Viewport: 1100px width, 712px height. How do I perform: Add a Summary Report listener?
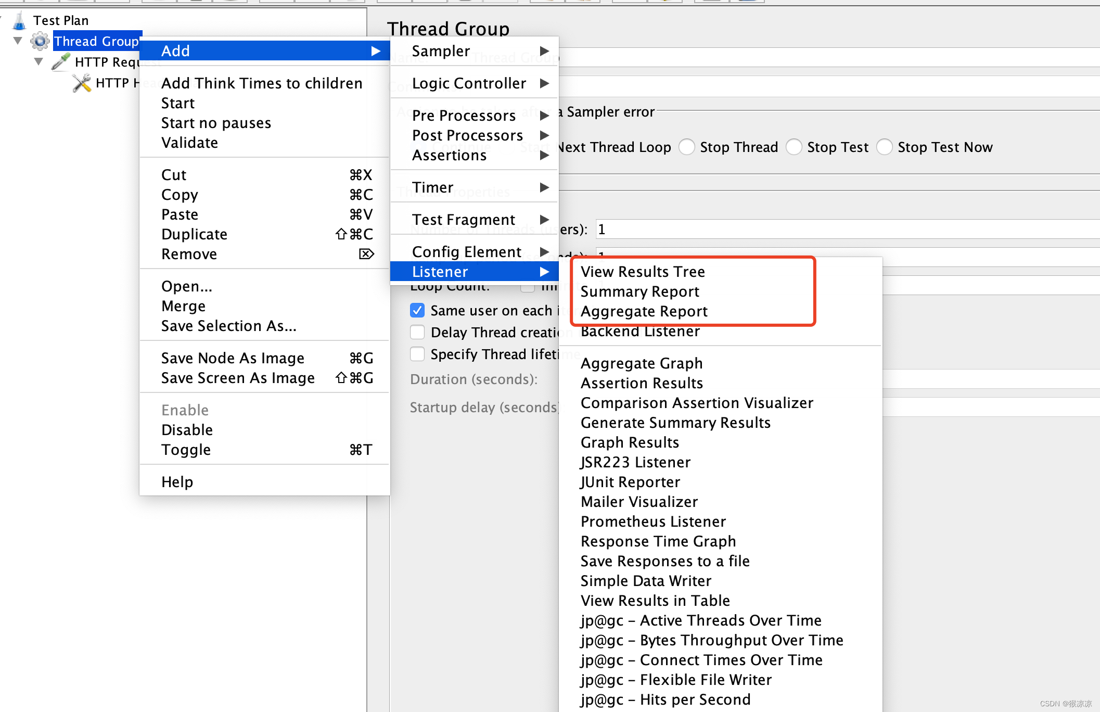[640, 291]
